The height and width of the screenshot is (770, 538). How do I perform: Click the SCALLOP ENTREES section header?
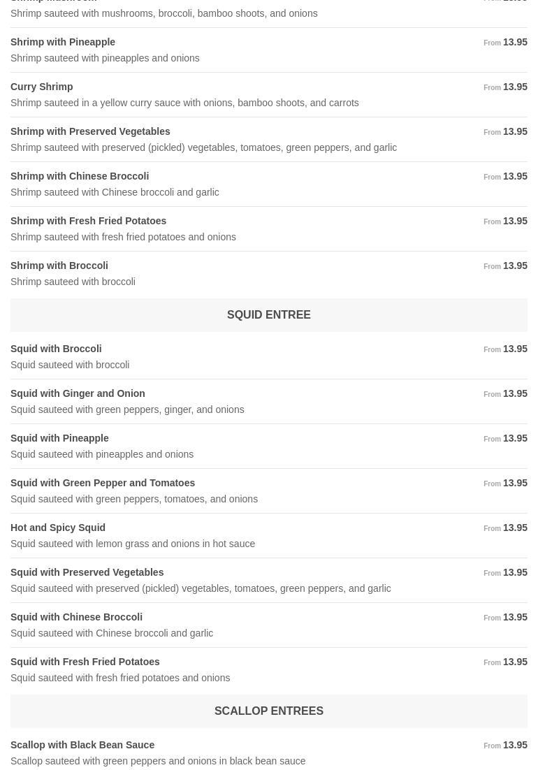click(x=268, y=711)
